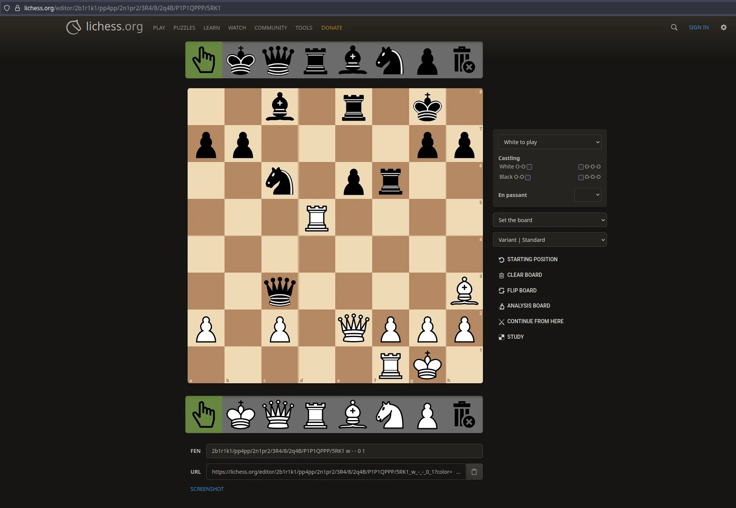Screen dimensions: 736x508
Task: Open the SCREENSHOT link
Action: (x=207, y=489)
